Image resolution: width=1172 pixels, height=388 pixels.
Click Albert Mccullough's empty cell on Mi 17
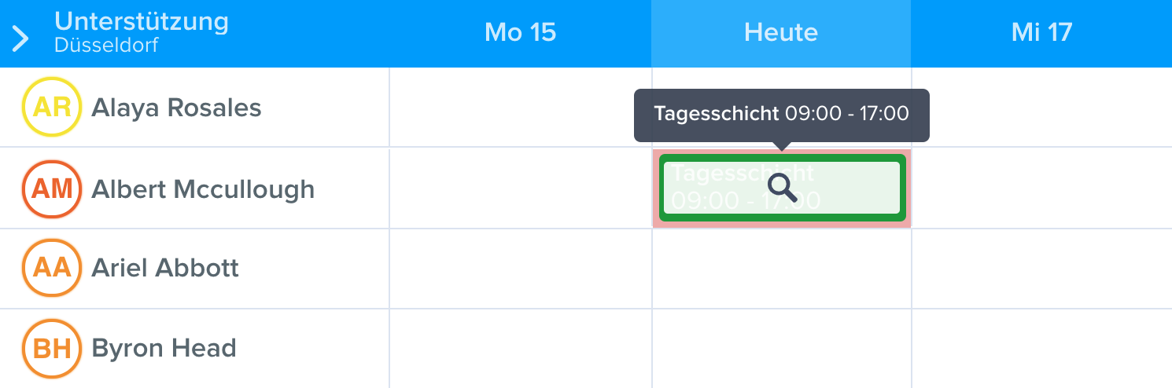click(x=1042, y=189)
